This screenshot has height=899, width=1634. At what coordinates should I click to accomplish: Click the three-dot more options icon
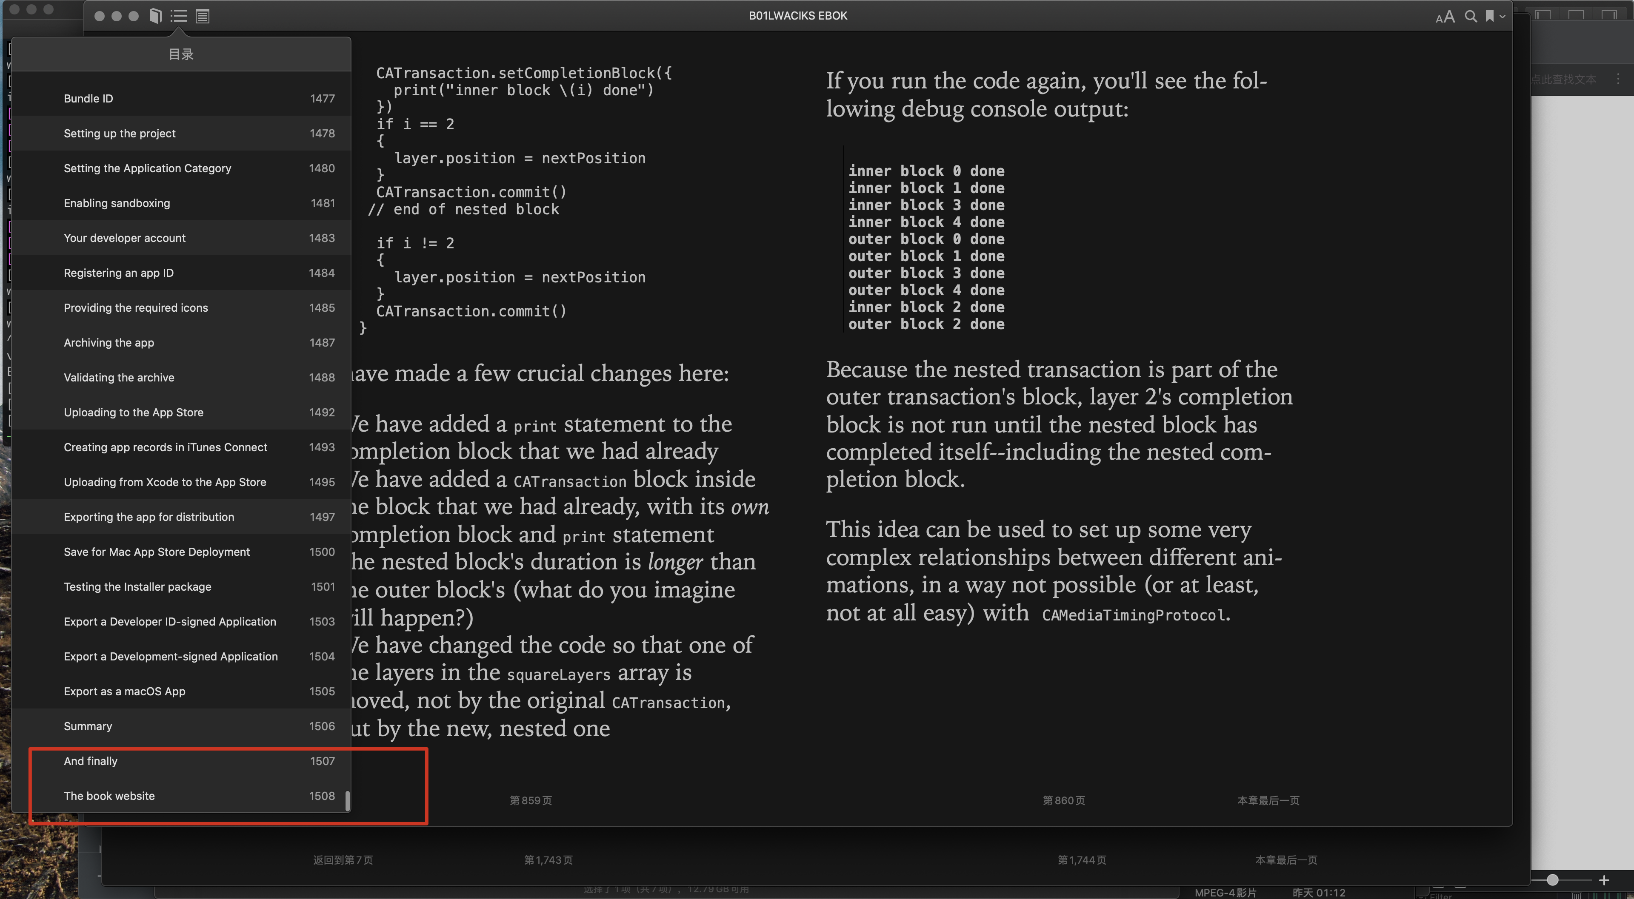1618,79
